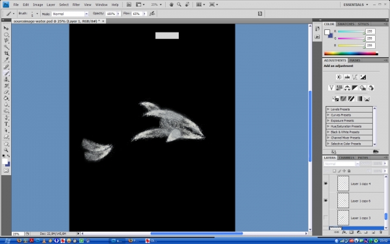Close the sourceimage-water.psd tab
This screenshot has height=244, width=390.
(103, 21)
